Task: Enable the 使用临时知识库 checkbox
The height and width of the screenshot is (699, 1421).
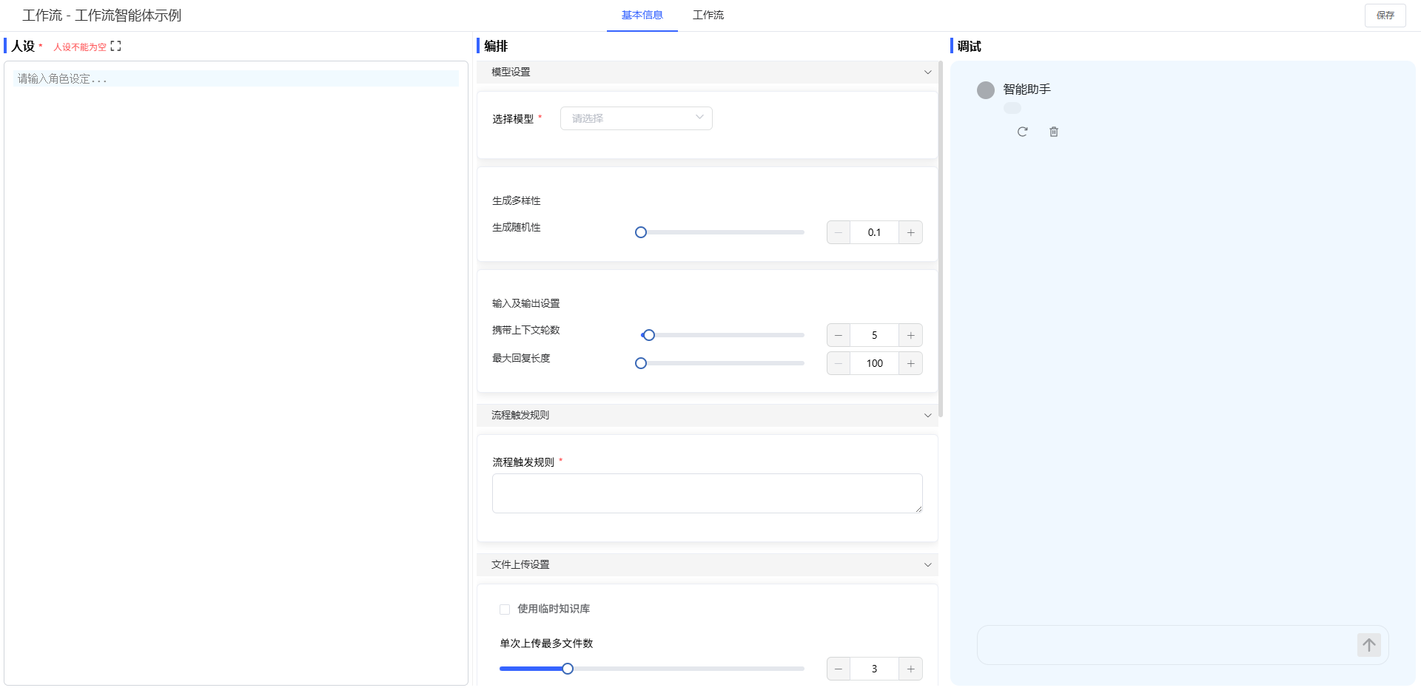Action: (505, 609)
